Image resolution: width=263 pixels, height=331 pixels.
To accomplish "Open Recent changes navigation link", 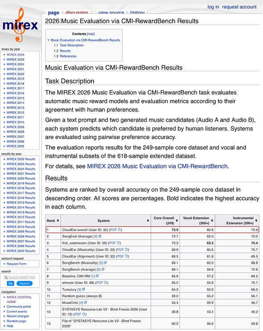I will pyautogui.click(x=18, y=316).
